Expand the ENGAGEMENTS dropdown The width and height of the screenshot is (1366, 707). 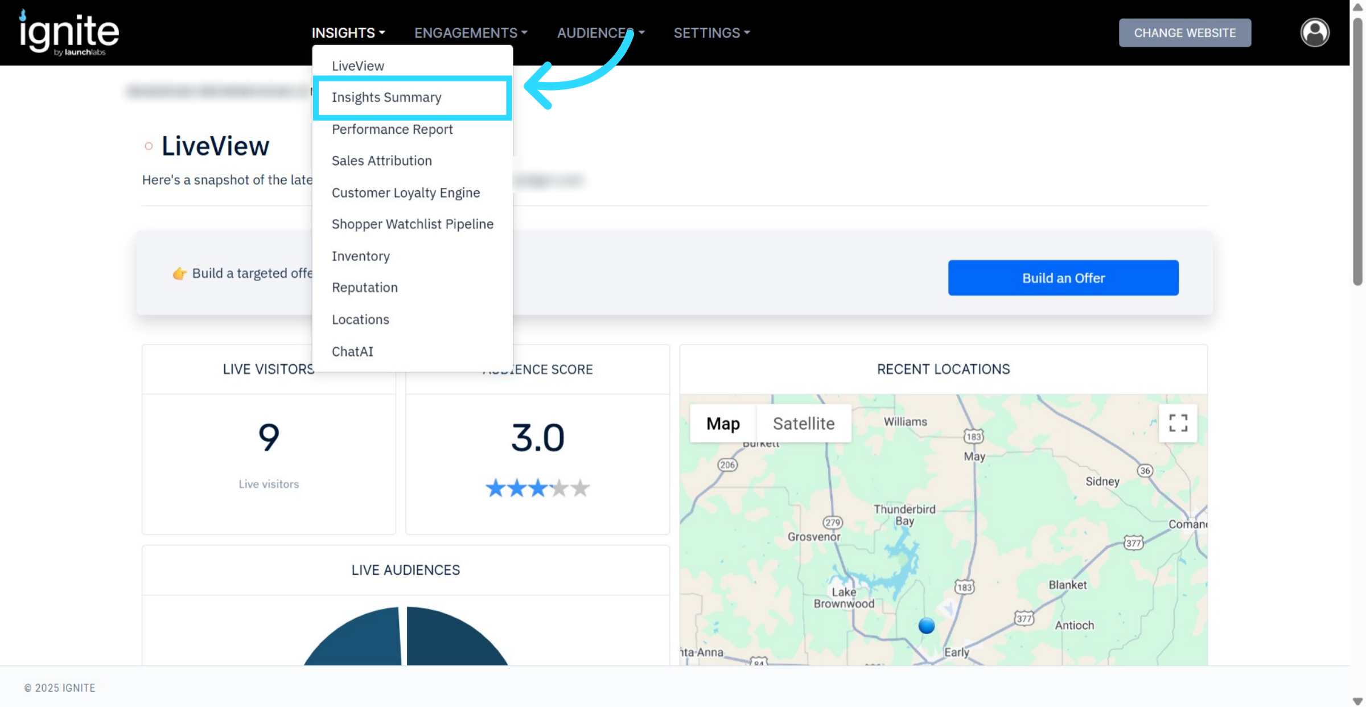[x=470, y=33]
